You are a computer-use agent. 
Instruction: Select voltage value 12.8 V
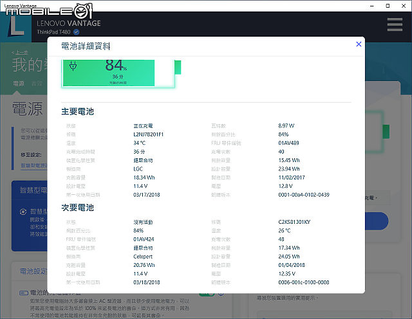click(x=285, y=186)
